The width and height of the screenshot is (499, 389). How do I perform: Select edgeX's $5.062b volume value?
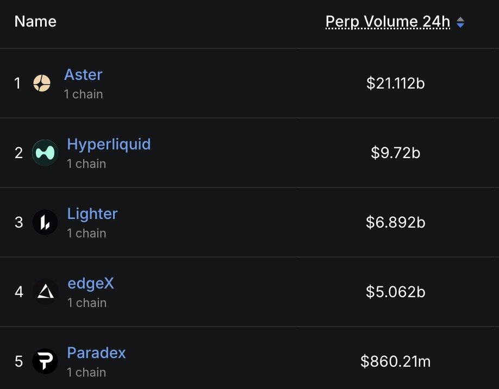click(x=396, y=292)
